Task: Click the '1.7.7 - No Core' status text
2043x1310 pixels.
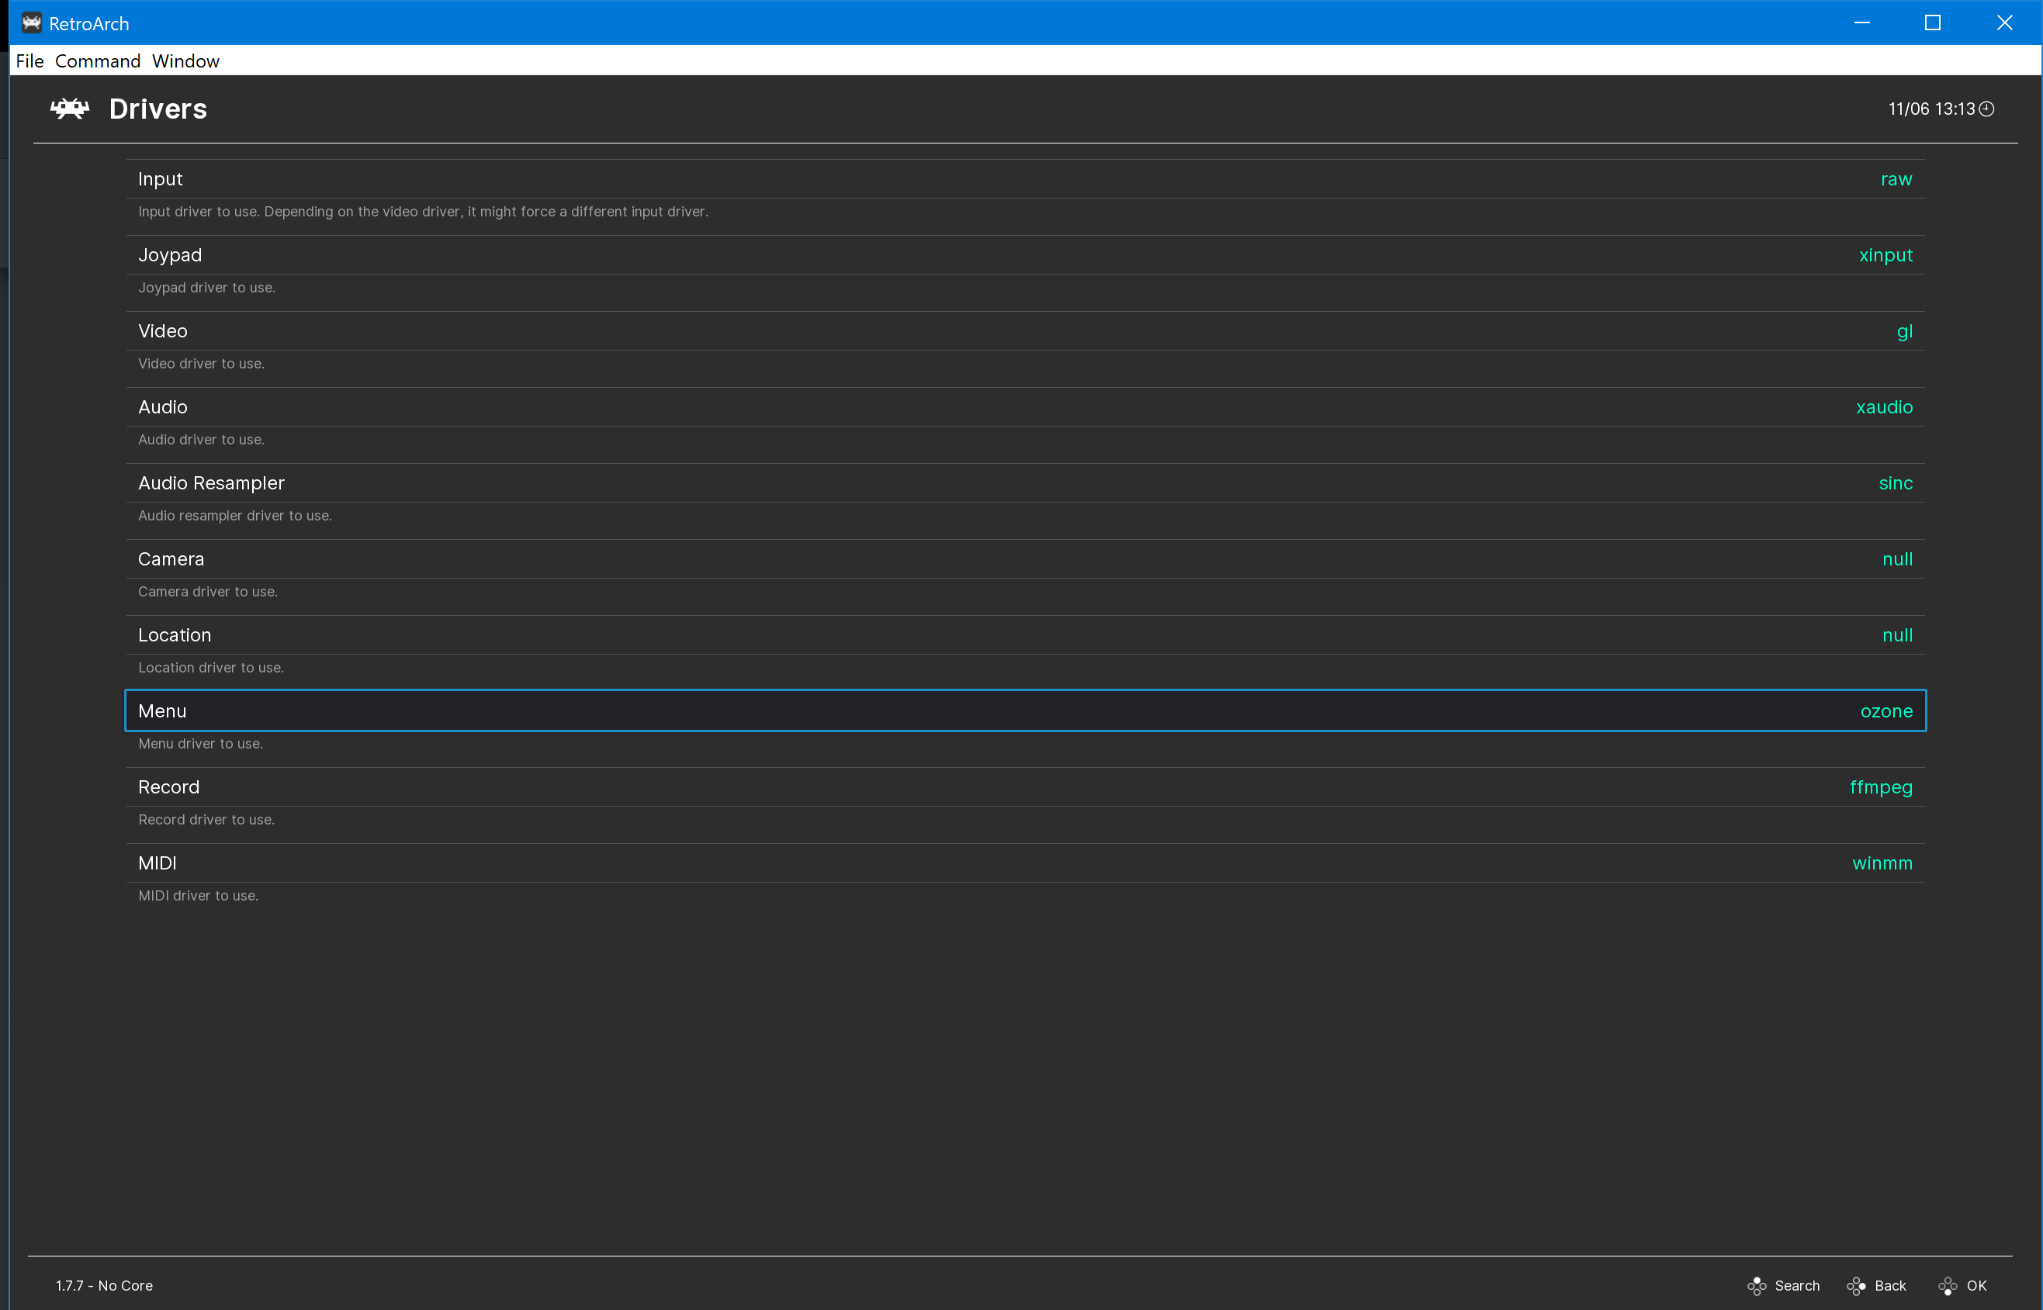Action: [x=105, y=1286]
